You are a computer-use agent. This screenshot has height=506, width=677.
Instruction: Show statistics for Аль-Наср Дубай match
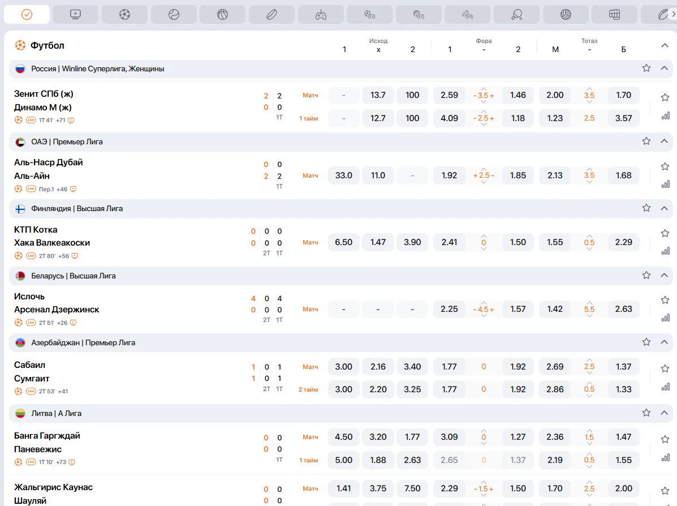665,184
